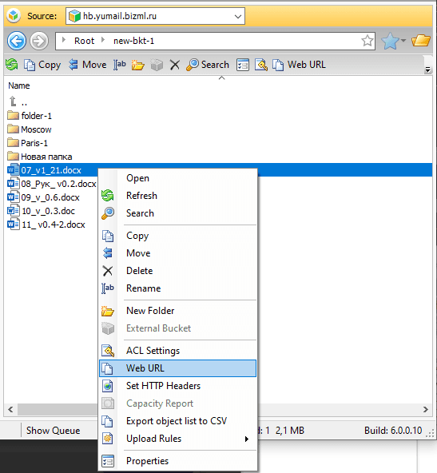Click the External Bucket icon in toolbar
Image resolution: width=437 pixels, height=473 pixels.
pyautogui.click(x=157, y=65)
